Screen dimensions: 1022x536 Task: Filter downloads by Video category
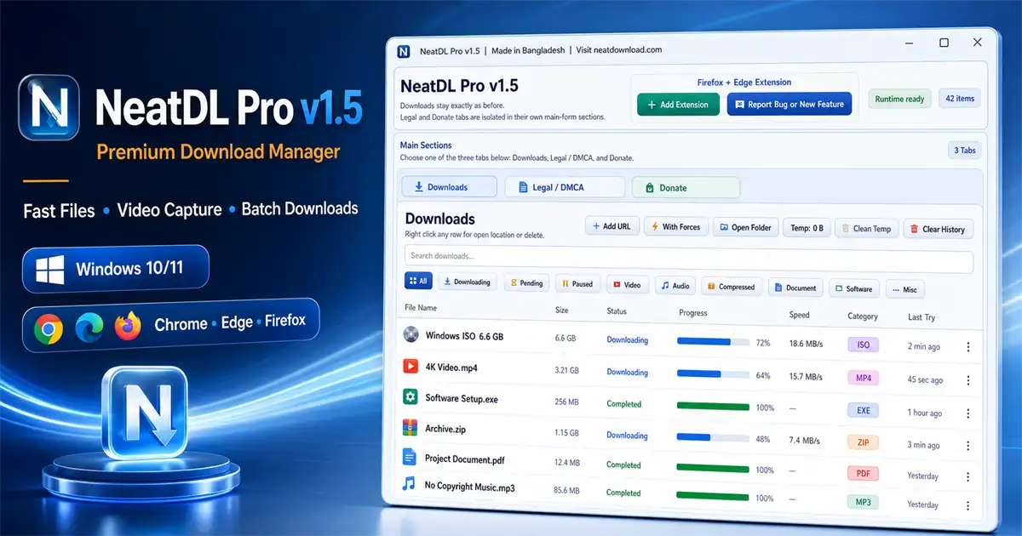coord(627,285)
